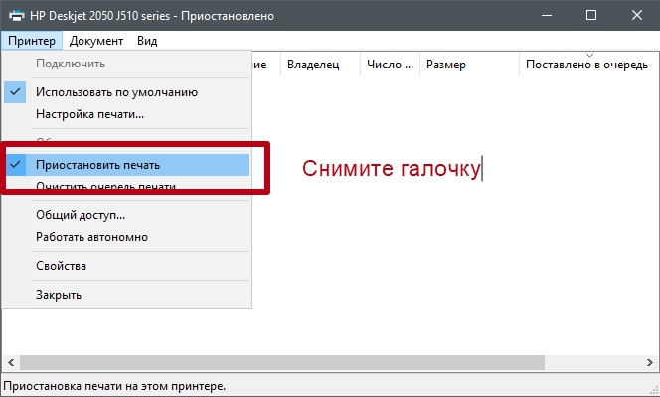Minimize the HP Deskjet print queue window
Image resolution: width=660 pixels, height=397 pixels.
click(544, 16)
